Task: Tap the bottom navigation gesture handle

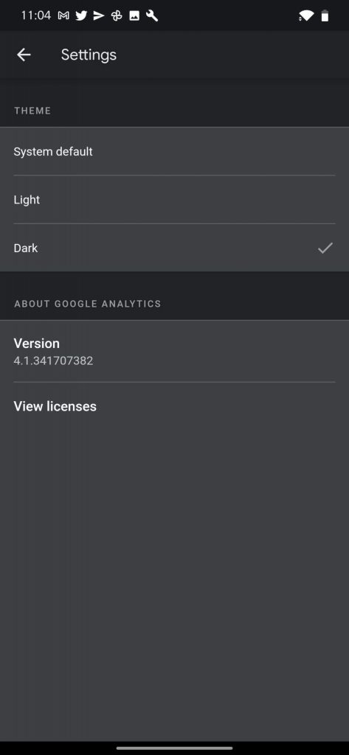Action: point(174,748)
